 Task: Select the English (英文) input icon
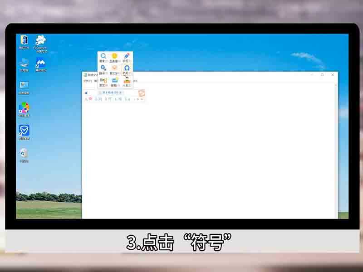pos(103,80)
